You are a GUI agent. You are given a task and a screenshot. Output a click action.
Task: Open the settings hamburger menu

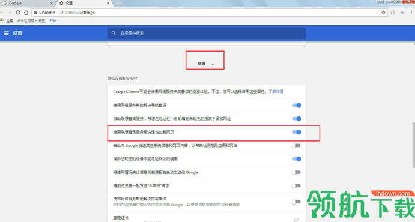click(7, 33)
